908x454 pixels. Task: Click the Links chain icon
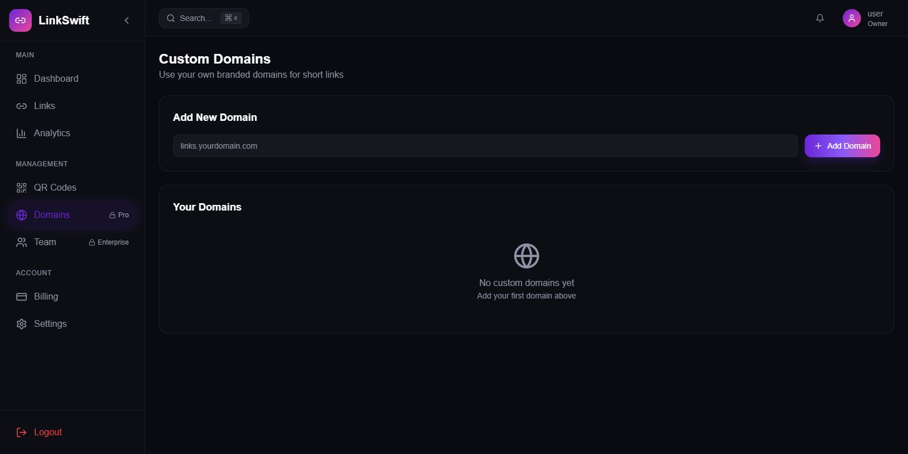[x=22, y=106]
